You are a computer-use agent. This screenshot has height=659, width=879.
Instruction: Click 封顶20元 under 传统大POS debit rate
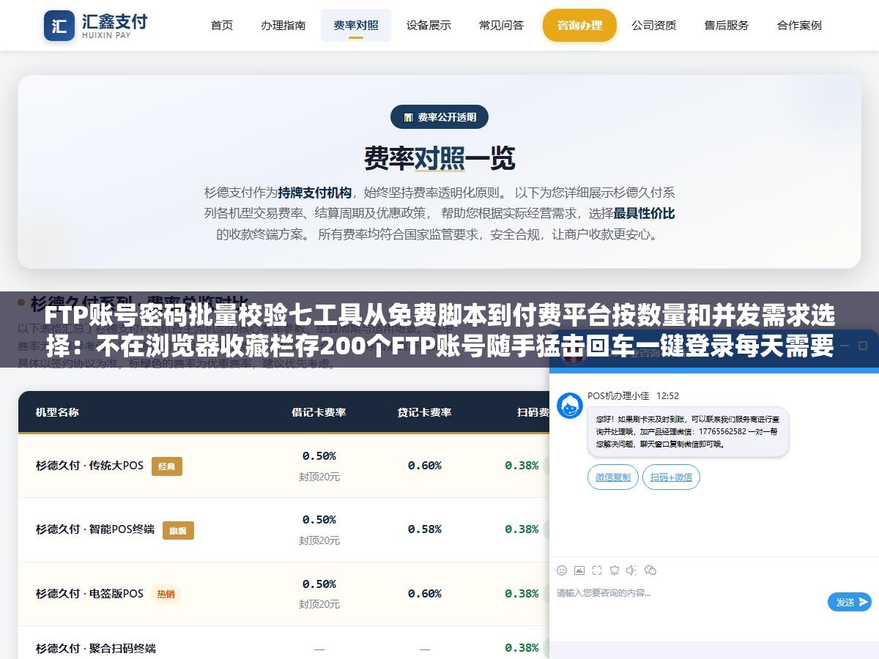[319, 477]
